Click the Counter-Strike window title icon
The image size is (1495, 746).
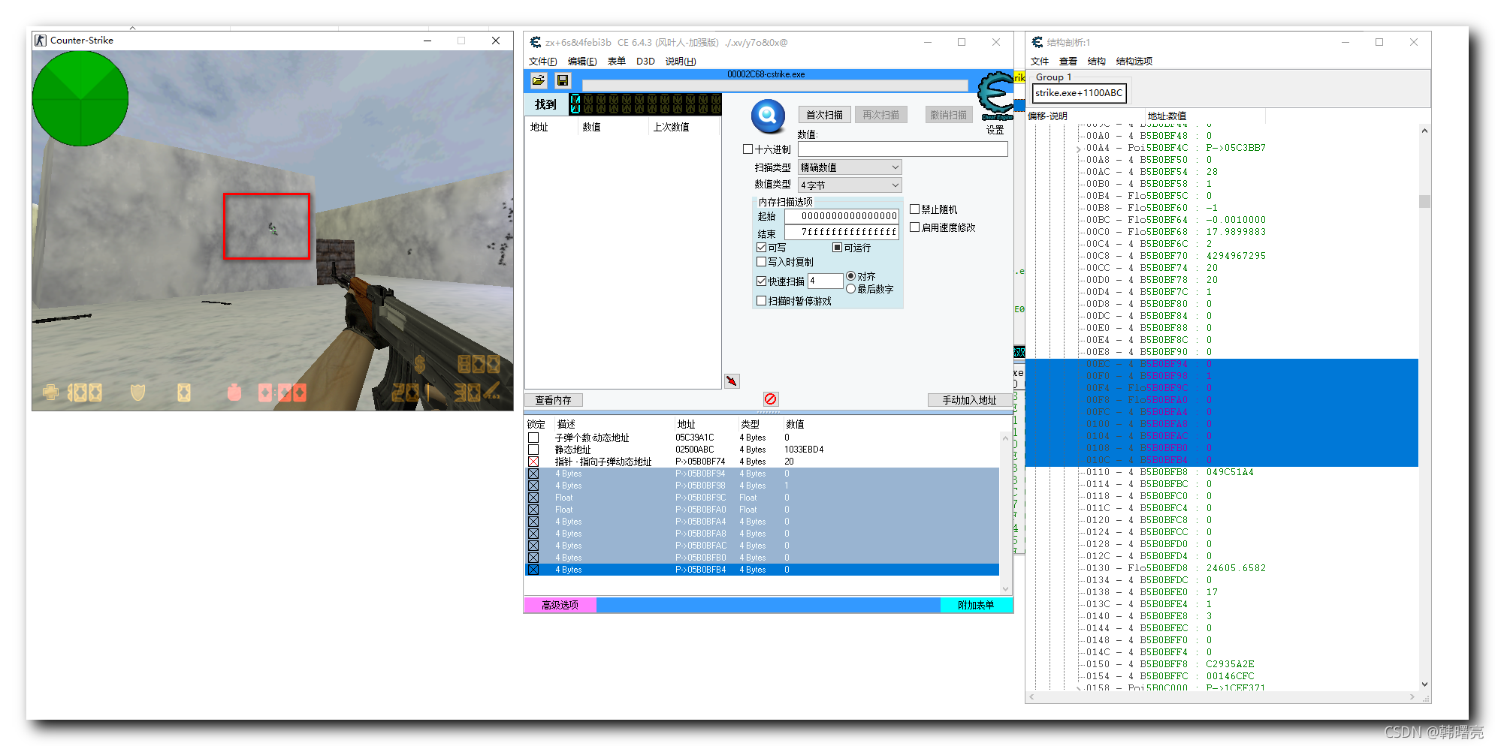tap(41, 41)
